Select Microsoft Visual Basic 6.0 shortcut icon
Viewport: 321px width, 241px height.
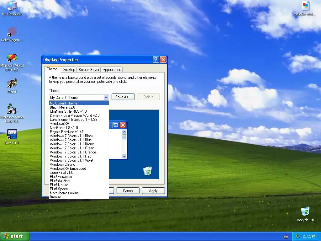(12, 113)
